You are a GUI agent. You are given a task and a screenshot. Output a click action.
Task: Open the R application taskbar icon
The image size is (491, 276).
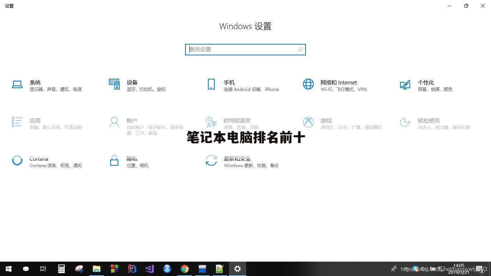(x=167, y=269)
